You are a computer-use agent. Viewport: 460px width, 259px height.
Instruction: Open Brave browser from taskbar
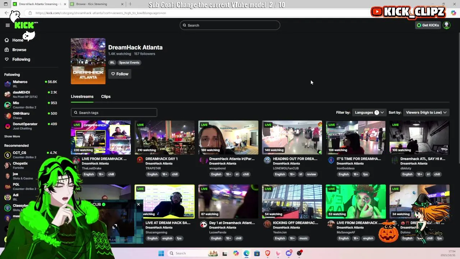(x=267, y=253)
